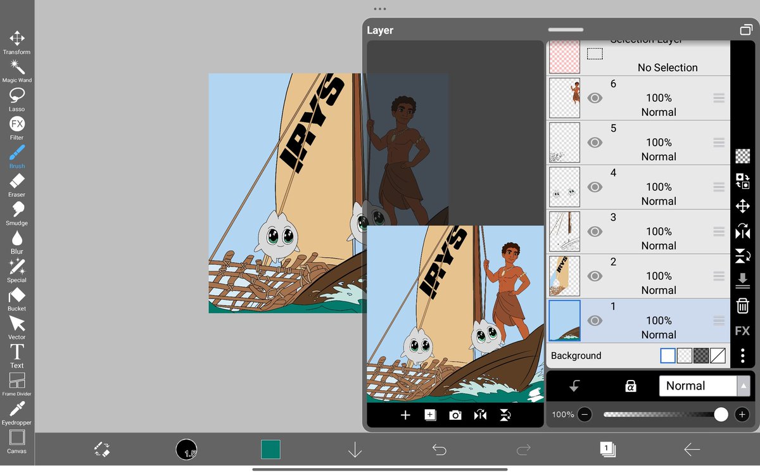The width and height of the screenshot is (760, 475).
Task: Choose diagonal split background option
Action: click(718, 355)
